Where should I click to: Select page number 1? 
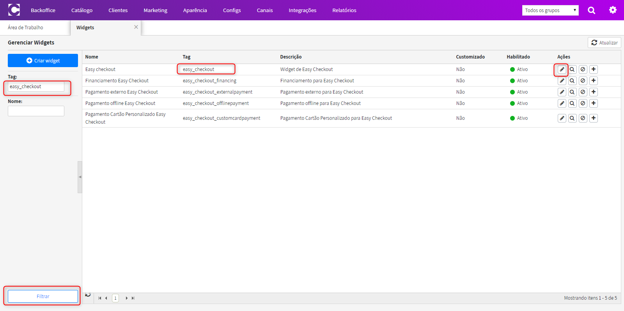[x=115, y=298]
